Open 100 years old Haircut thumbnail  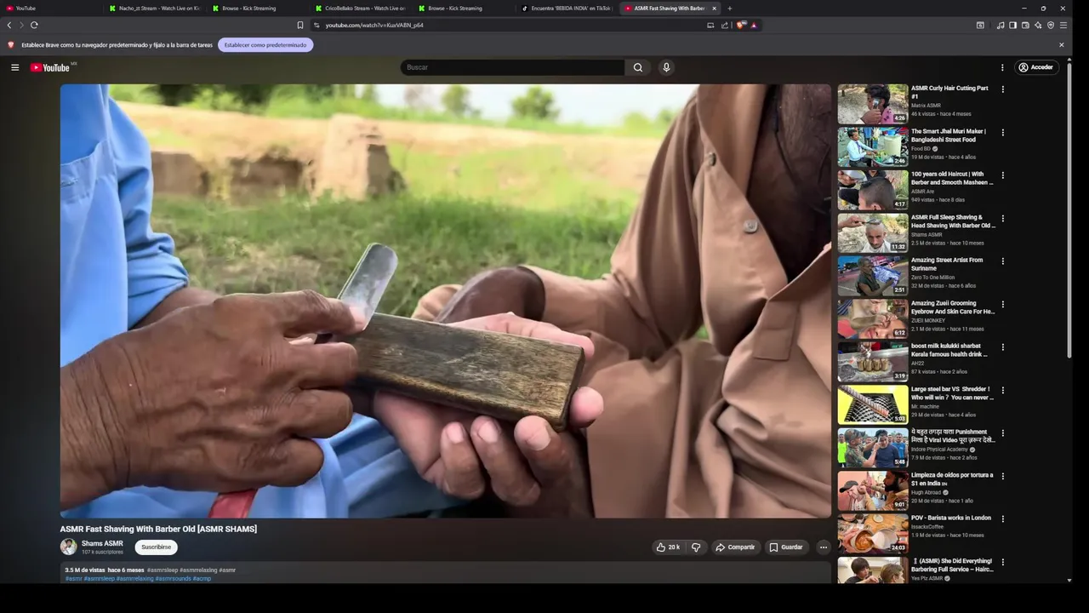(873, 190)
